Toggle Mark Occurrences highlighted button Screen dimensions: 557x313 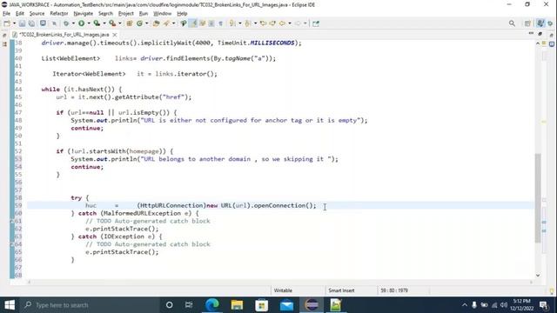[193, 23]
